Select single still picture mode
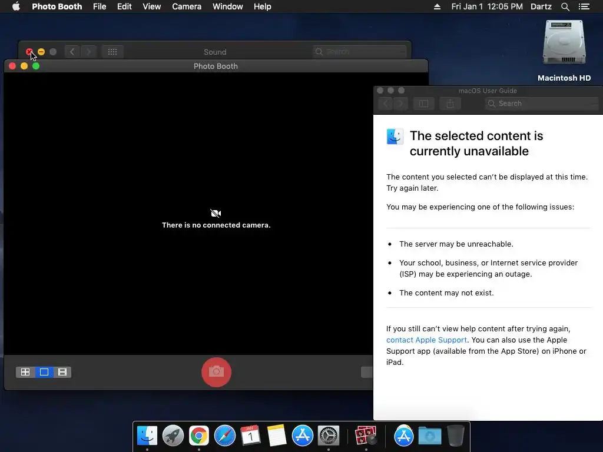Image resolution: width=603 pixels, height=452 pixels. 44,372
